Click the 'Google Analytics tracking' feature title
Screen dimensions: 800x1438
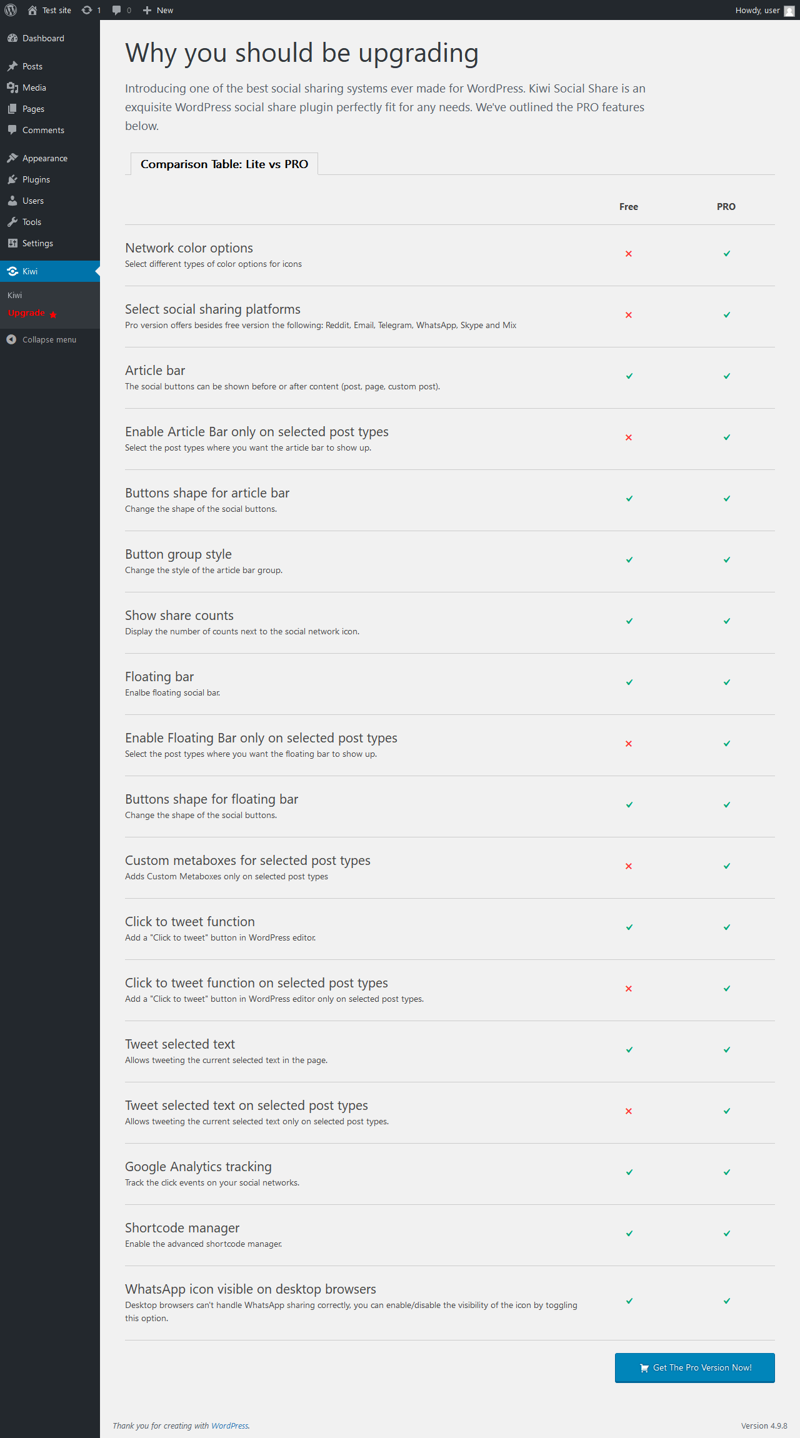pos(198,1167)
